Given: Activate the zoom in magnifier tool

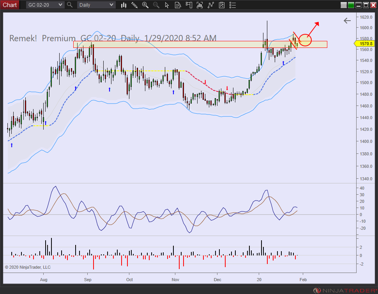Looking at the screenshot, I should click(145, 5).
